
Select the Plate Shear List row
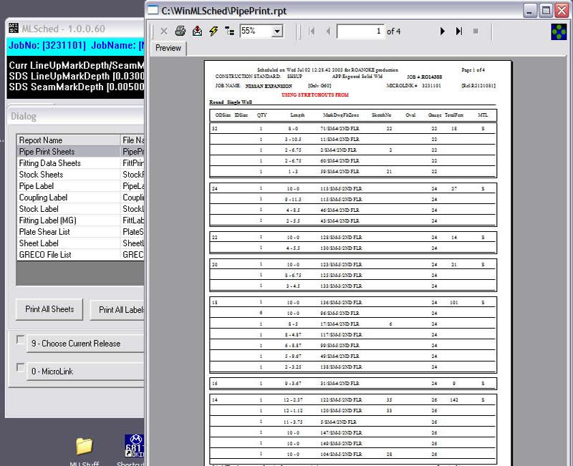(x=44, y=232)
